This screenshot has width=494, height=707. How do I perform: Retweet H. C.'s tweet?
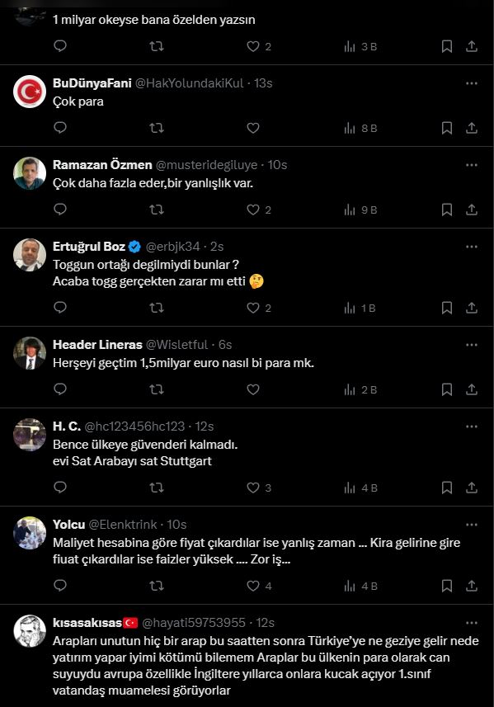coord(157,488)
